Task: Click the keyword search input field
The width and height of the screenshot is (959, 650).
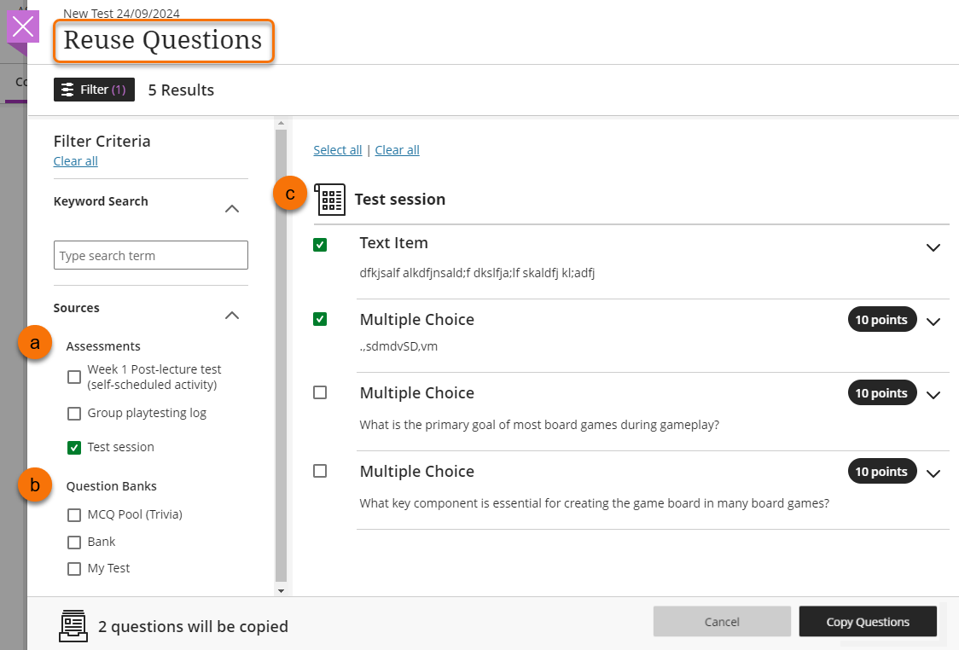Action: click(151, 256)
